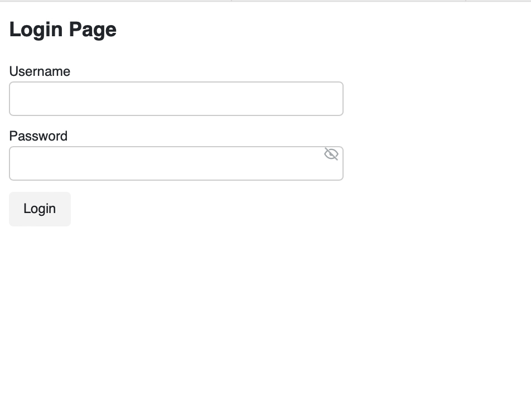
Task: Show password using crossed-eye icon
Action: click(x=331, y=154)
